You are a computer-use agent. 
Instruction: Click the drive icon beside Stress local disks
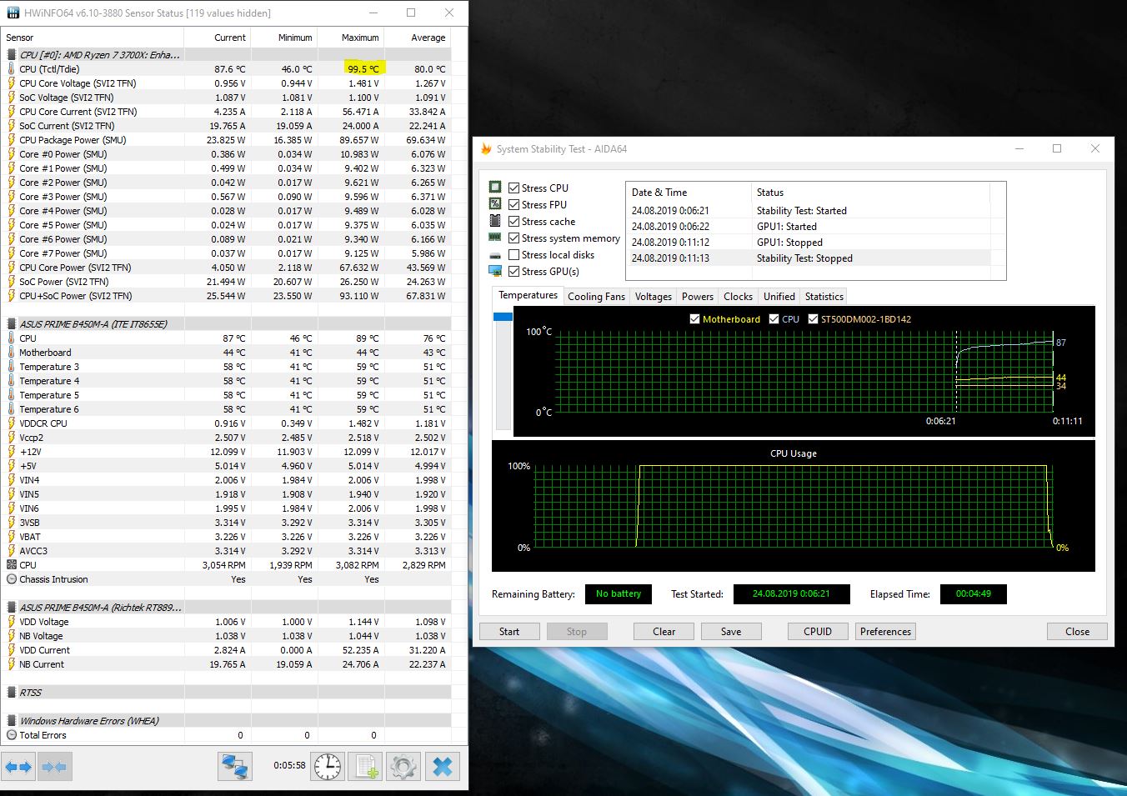495,255
